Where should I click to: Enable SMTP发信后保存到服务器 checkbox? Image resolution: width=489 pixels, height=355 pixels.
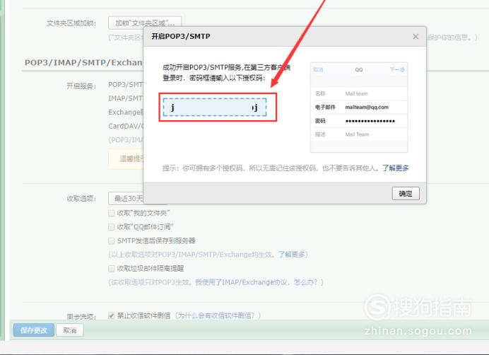[112, 240]
